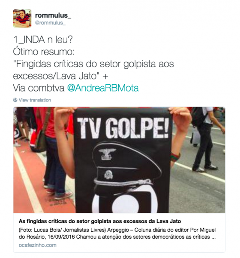Image resolution: width=240 pixels, height=258 pixels.
Task: Open the TV GOLPE preview image
Action: 119,160
